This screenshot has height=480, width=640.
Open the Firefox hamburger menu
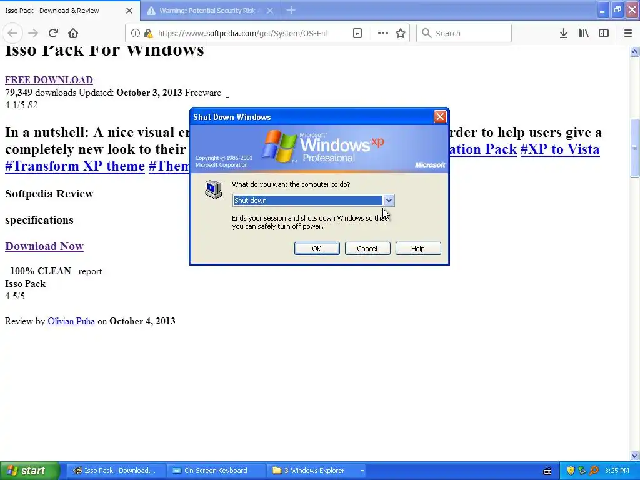point(628,34)
